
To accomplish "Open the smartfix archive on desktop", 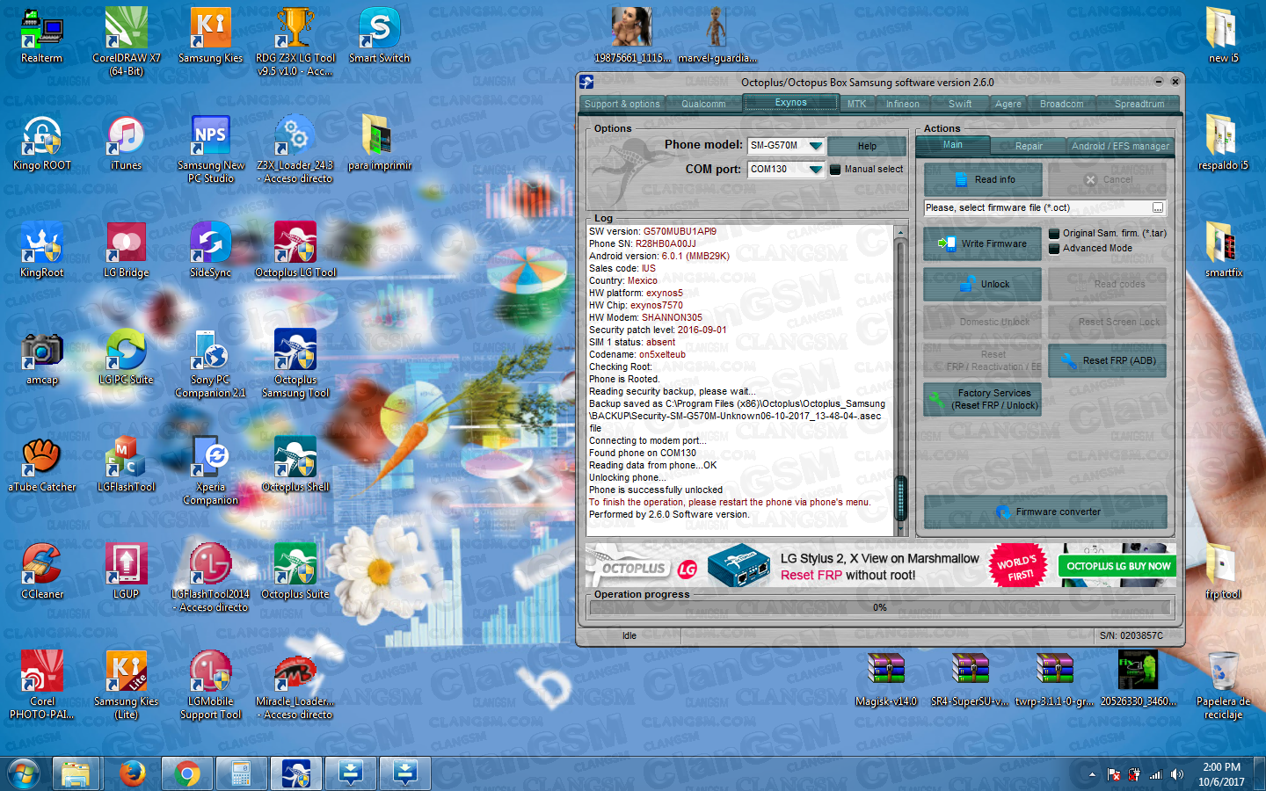I will (1223, 250).
